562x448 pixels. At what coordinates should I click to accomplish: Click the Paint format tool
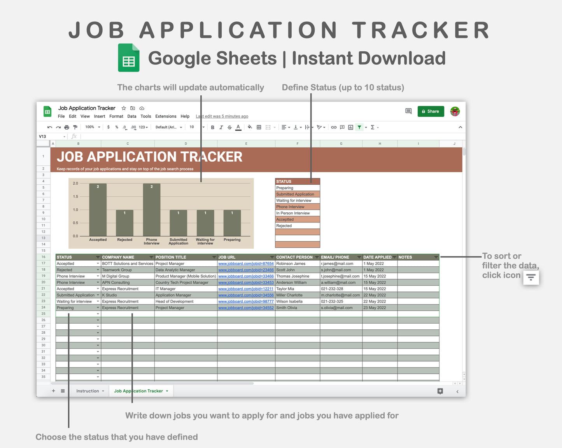tap(75, 127)
